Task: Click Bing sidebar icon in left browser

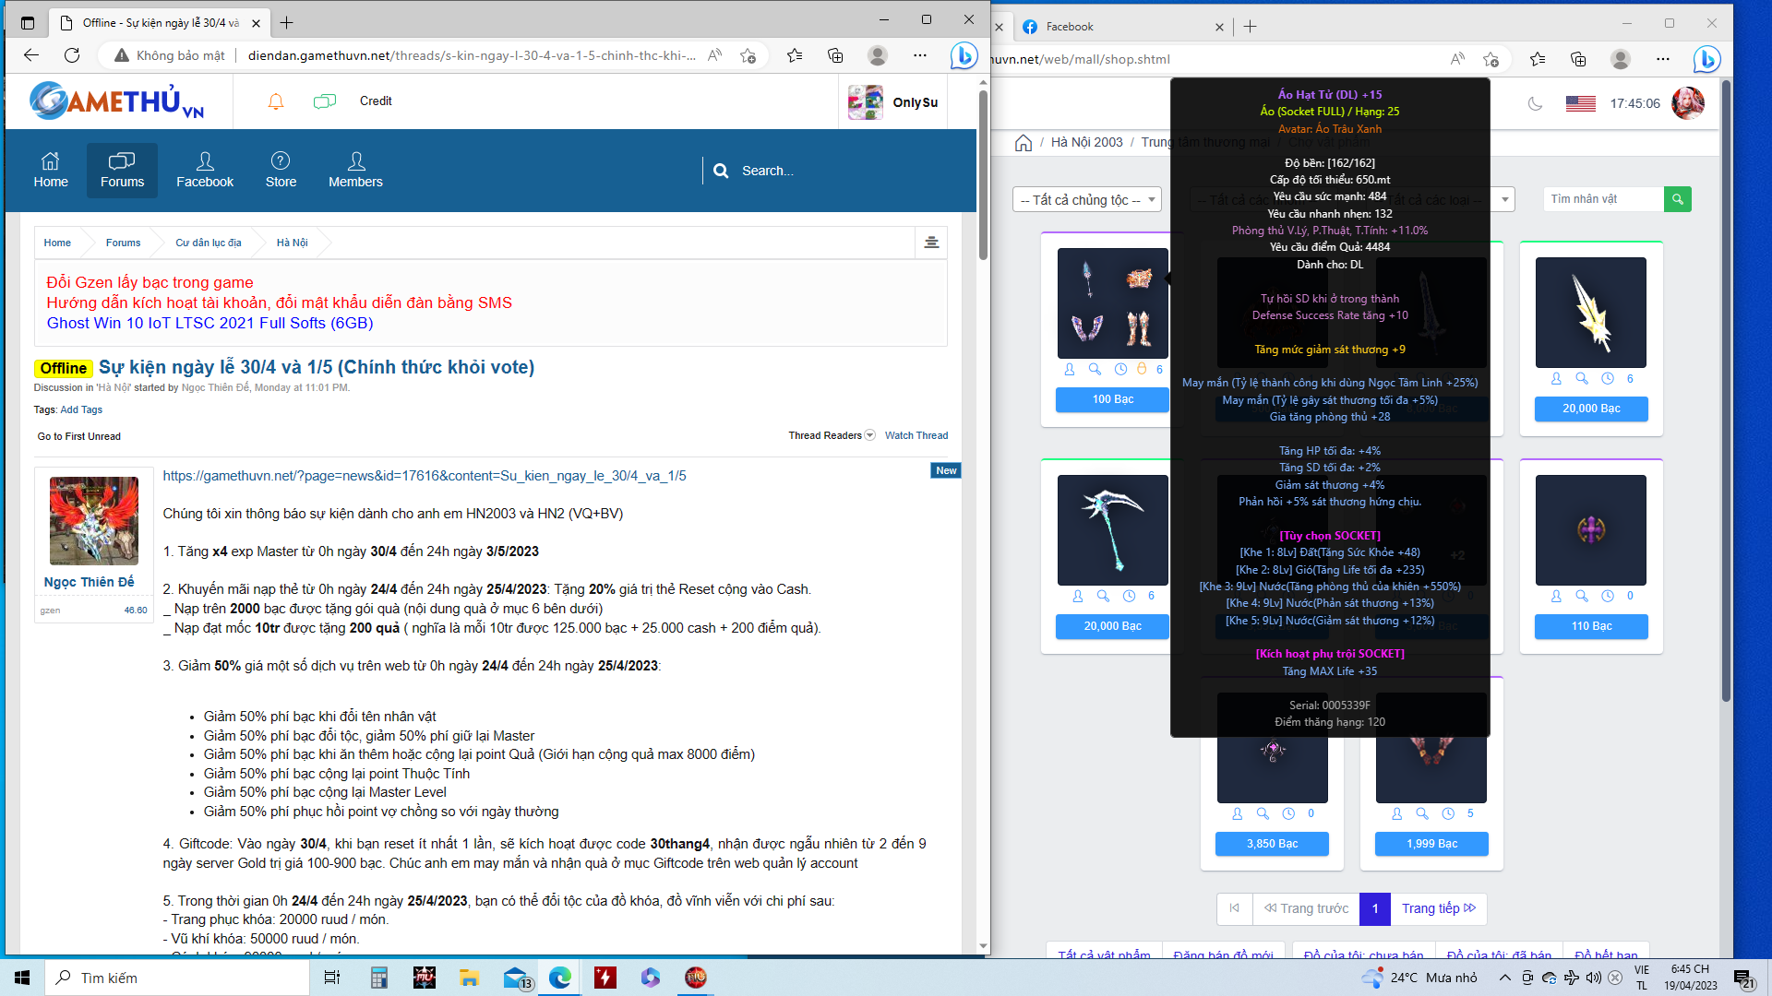Action: (x=964, y=56)
